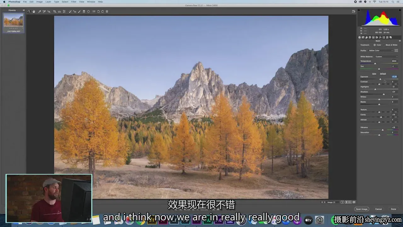
Task: Click the Temperature slider handle
Action: 375,64
